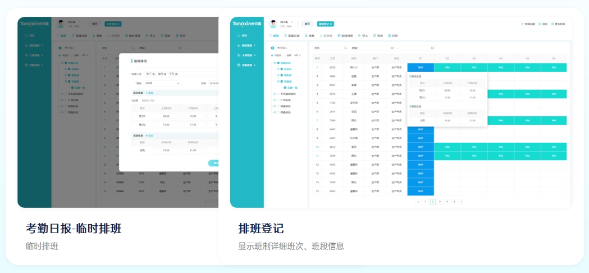
Task: Click the 刷新 refresh icon in right toolbar
Action: click(x=270, y=35)
